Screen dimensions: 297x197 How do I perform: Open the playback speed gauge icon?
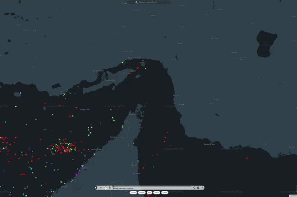105,188
